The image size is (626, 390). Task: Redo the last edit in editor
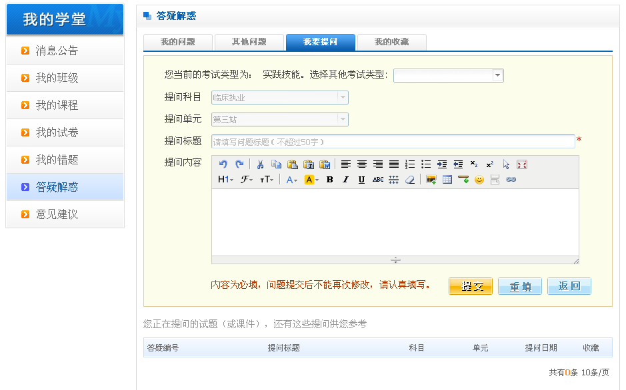239,164
